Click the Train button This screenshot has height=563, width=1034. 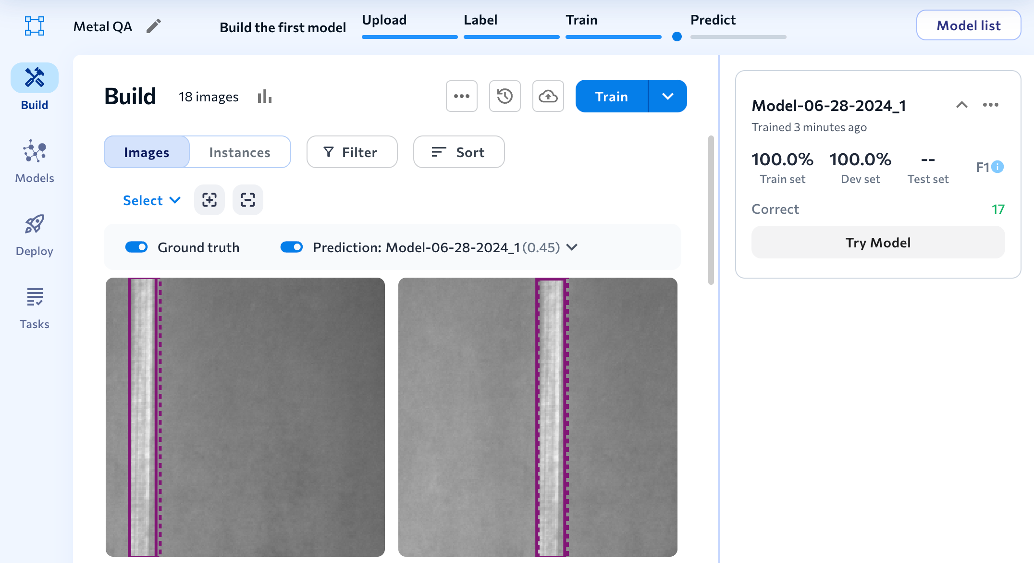[x=611, y=96]
